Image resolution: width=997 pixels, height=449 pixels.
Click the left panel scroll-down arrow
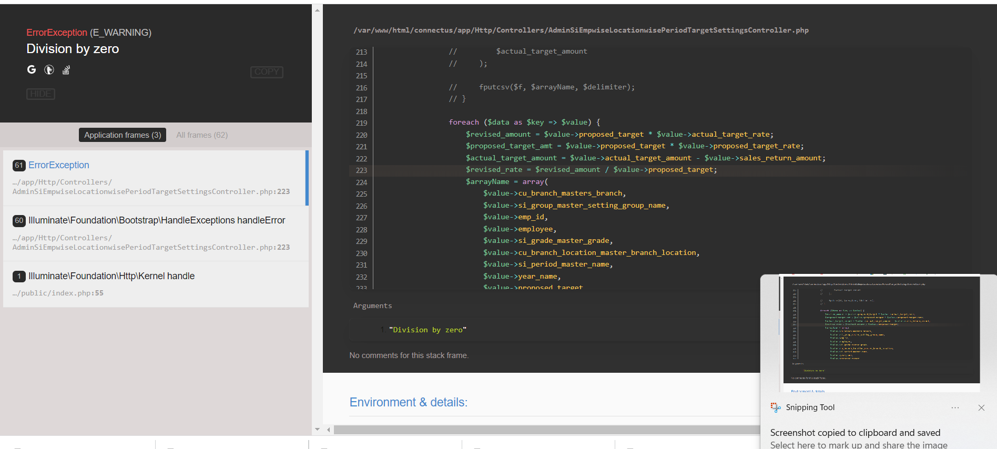click(317, 430)
